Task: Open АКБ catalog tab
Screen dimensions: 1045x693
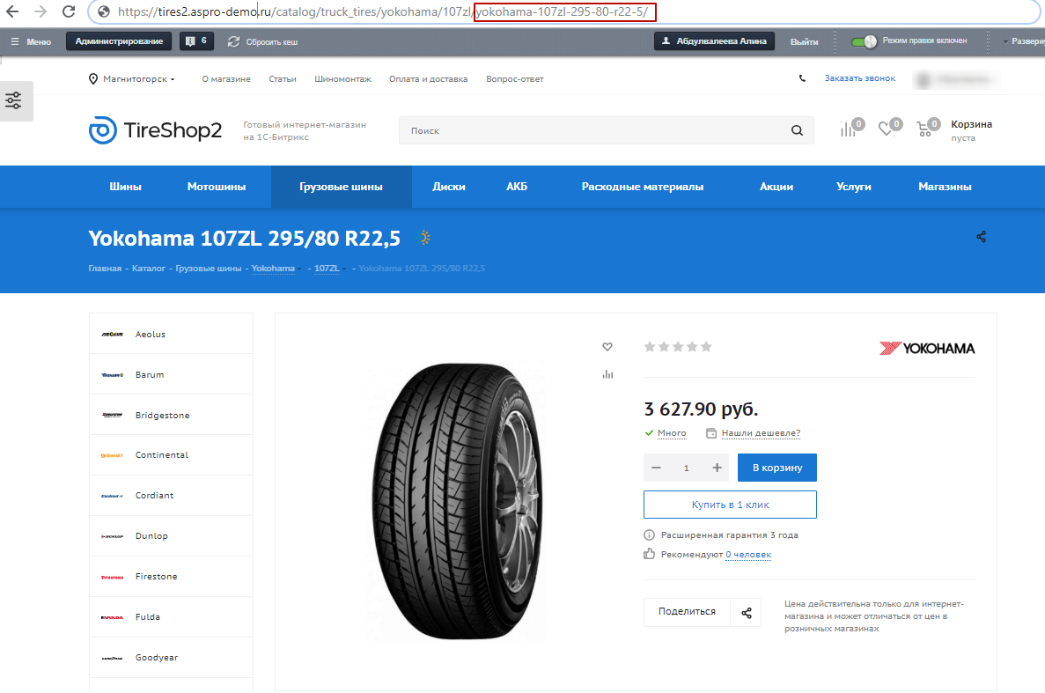Action: pos(517,187)
